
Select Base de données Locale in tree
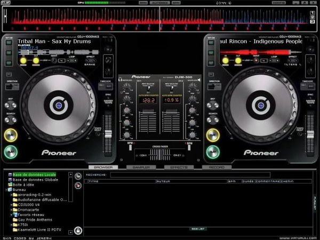34,175
